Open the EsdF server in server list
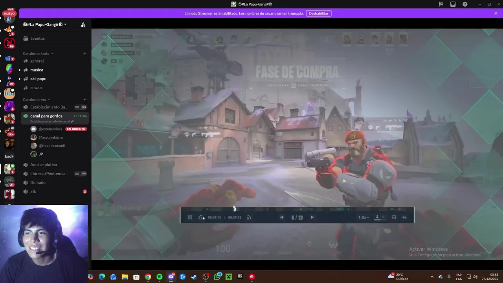 (x=9, y=156)
